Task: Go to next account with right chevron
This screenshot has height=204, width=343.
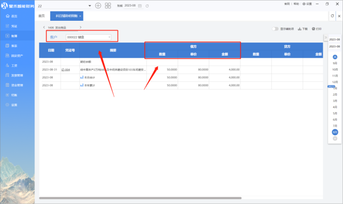Action: [x=80, y=27]
